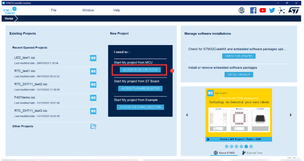This screenshot has height=161, width=304.
Task: Open the File menu
Action: point(54,10)
